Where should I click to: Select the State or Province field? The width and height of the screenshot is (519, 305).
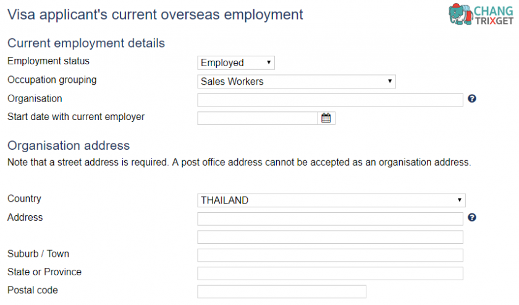pos(330,273)
